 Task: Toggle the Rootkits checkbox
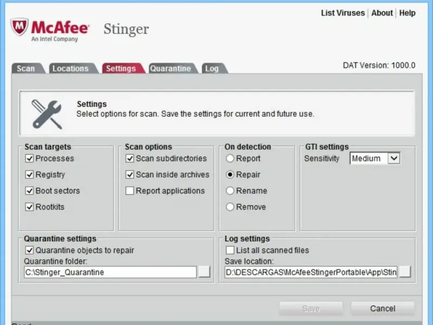pos(29,207)
